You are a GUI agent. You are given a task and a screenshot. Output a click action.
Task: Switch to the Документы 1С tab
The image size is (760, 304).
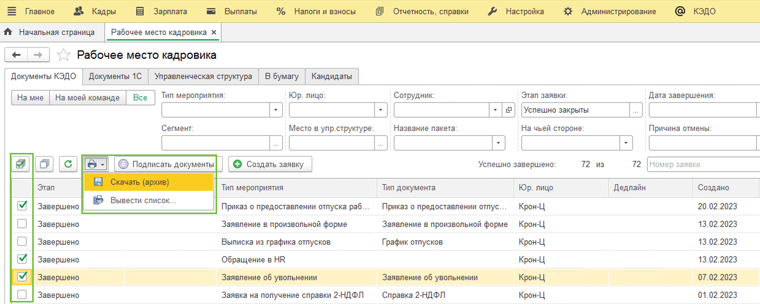pos(115,76)
